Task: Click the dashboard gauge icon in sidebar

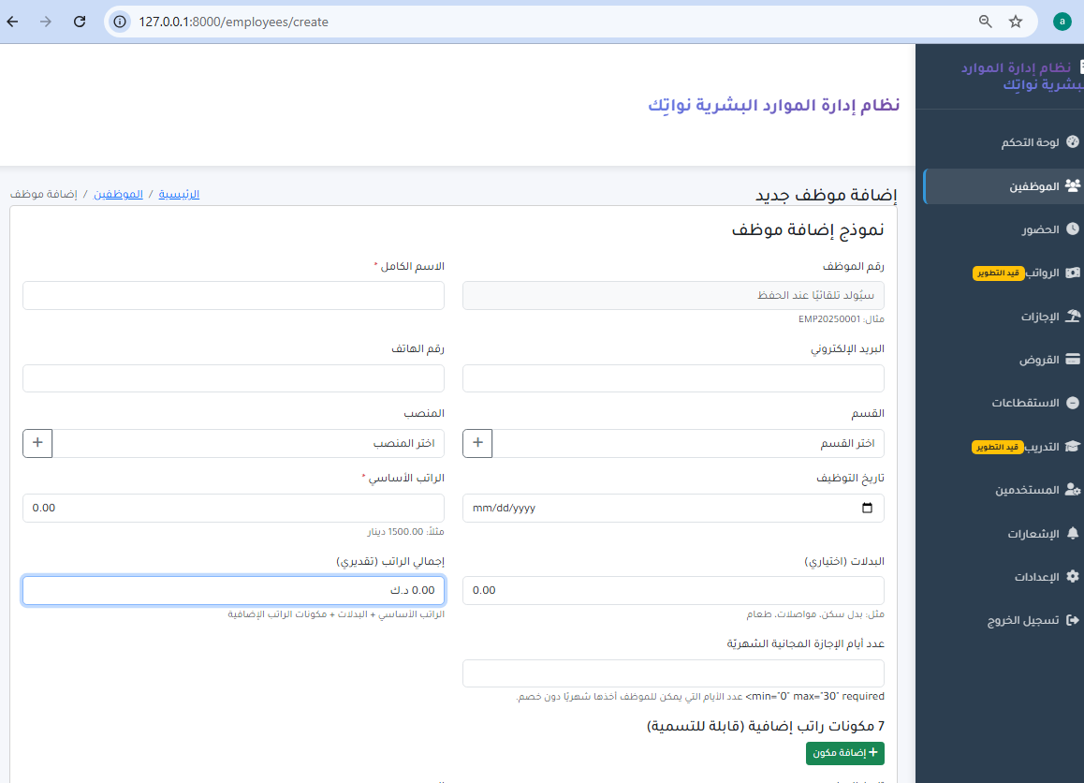Action: (x=1073, y=142)
